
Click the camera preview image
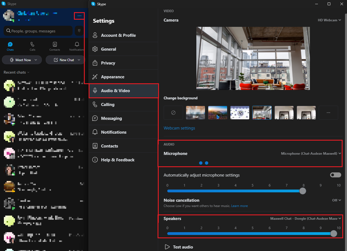[x=253, y=58]
